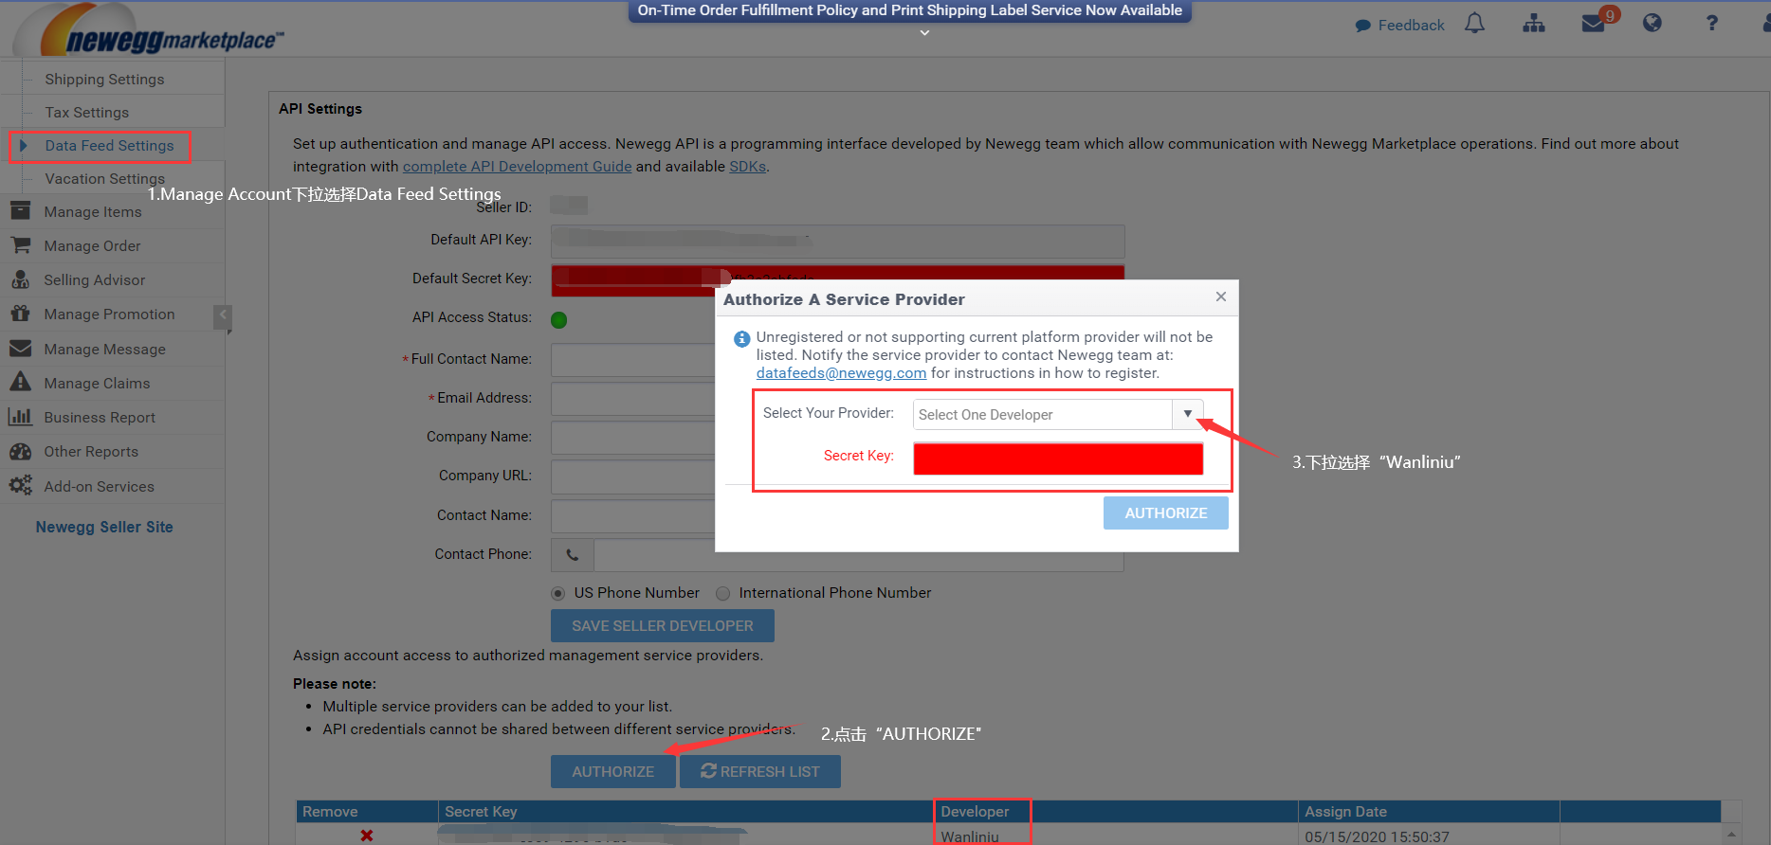The width and height of the screenshot is (1771, 845).
Task: Open complete API Development Guide link
Action: click(517, 167)
